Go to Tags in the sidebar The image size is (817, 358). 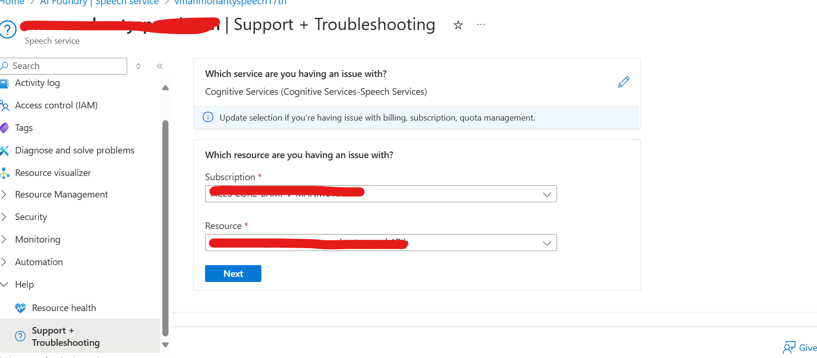click(24, 128)
